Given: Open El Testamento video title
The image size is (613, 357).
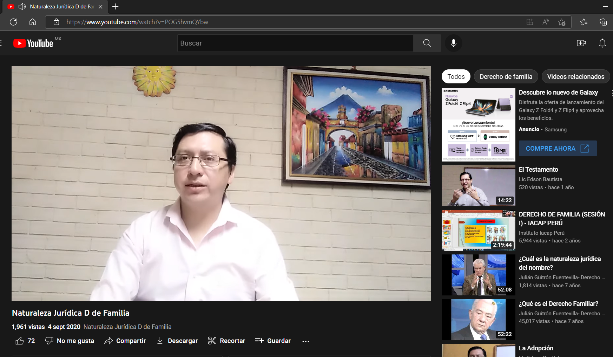Looking at the screenshot, I should 539,170.
